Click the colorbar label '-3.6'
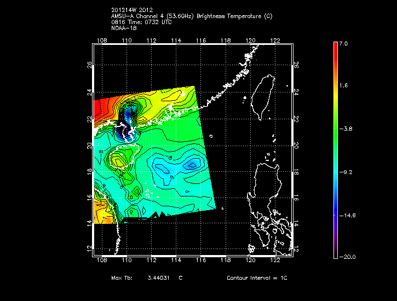Screen dimensions: 397x301 (x=346, y=129)
